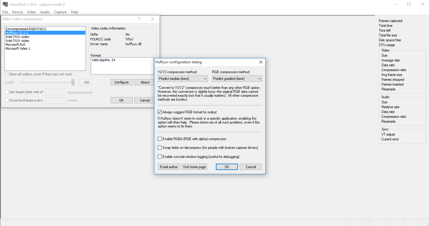Screen dimensions: 430x226
Task: Click the driver name value huffyuv.dll
Action: coord(133,44)
